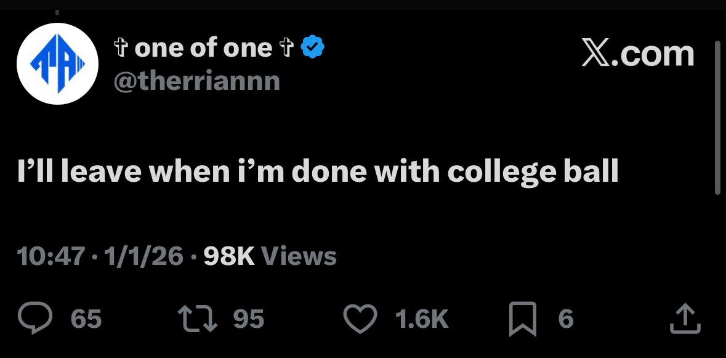Click the reply count 65
This screenshot has height=358, width=726.
pos(86,319)
